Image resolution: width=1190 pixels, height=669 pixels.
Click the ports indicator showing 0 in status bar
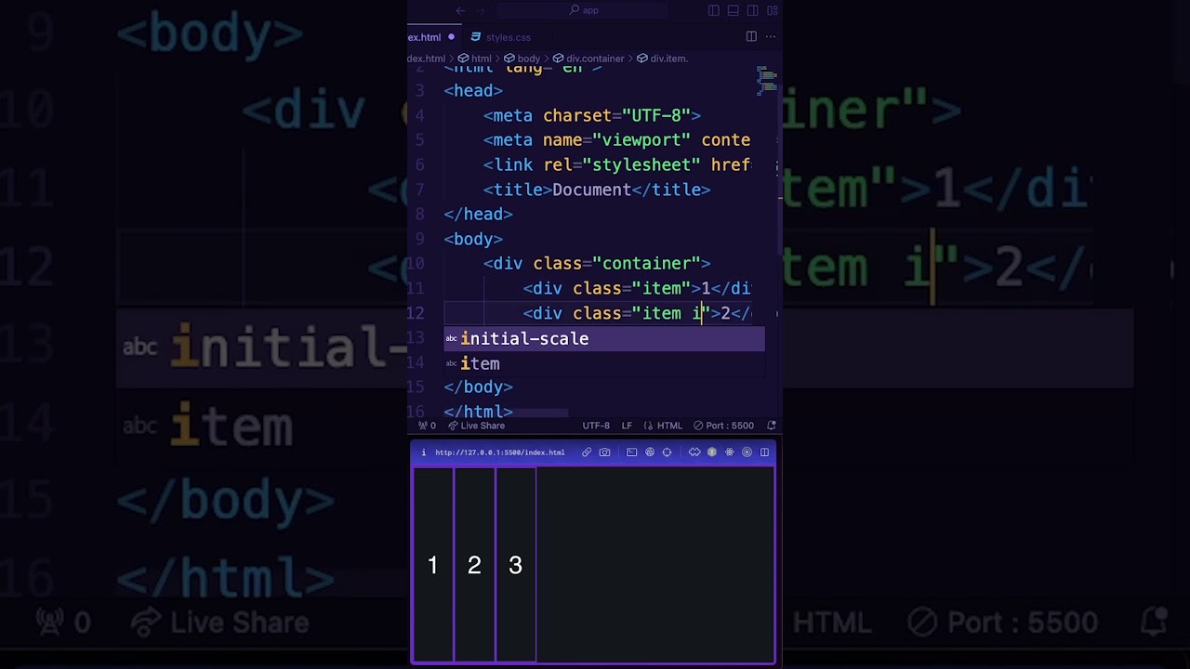(x=427, y=426)
